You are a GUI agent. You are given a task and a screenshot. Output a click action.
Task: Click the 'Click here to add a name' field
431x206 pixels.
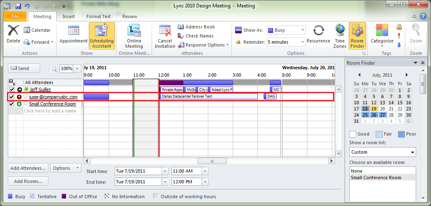click(x=52, y=111)
